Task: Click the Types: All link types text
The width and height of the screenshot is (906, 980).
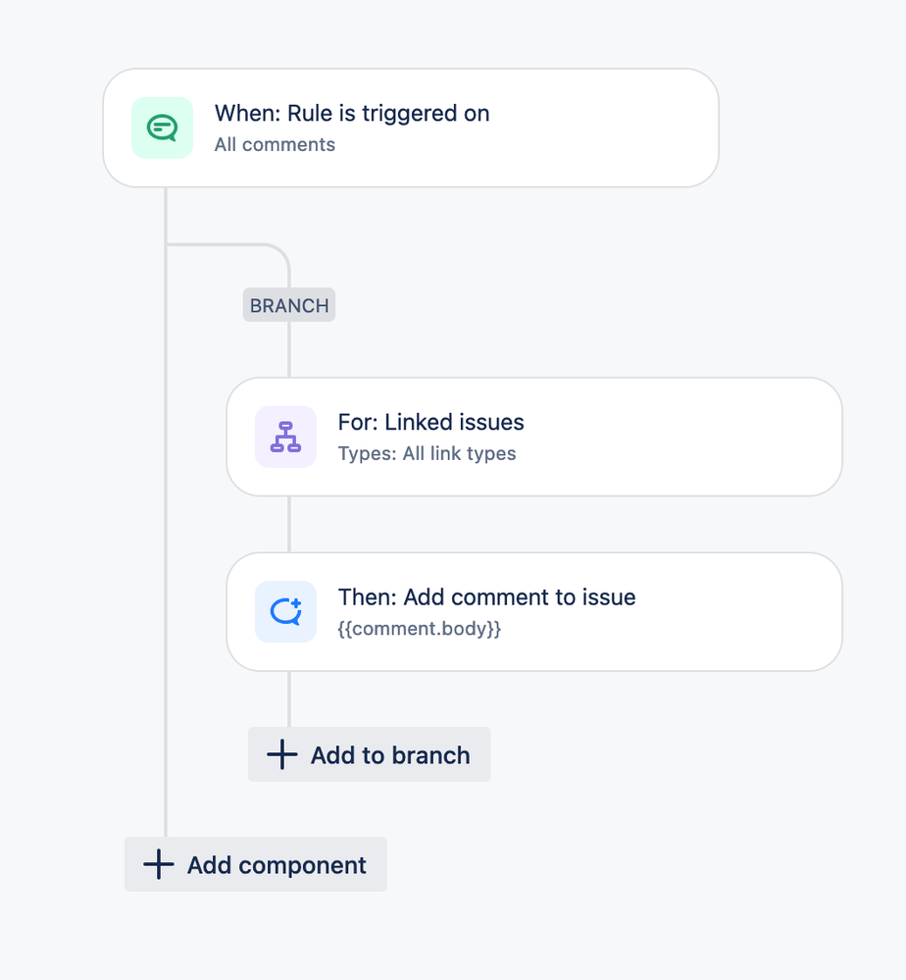Action: pos(427,454)
